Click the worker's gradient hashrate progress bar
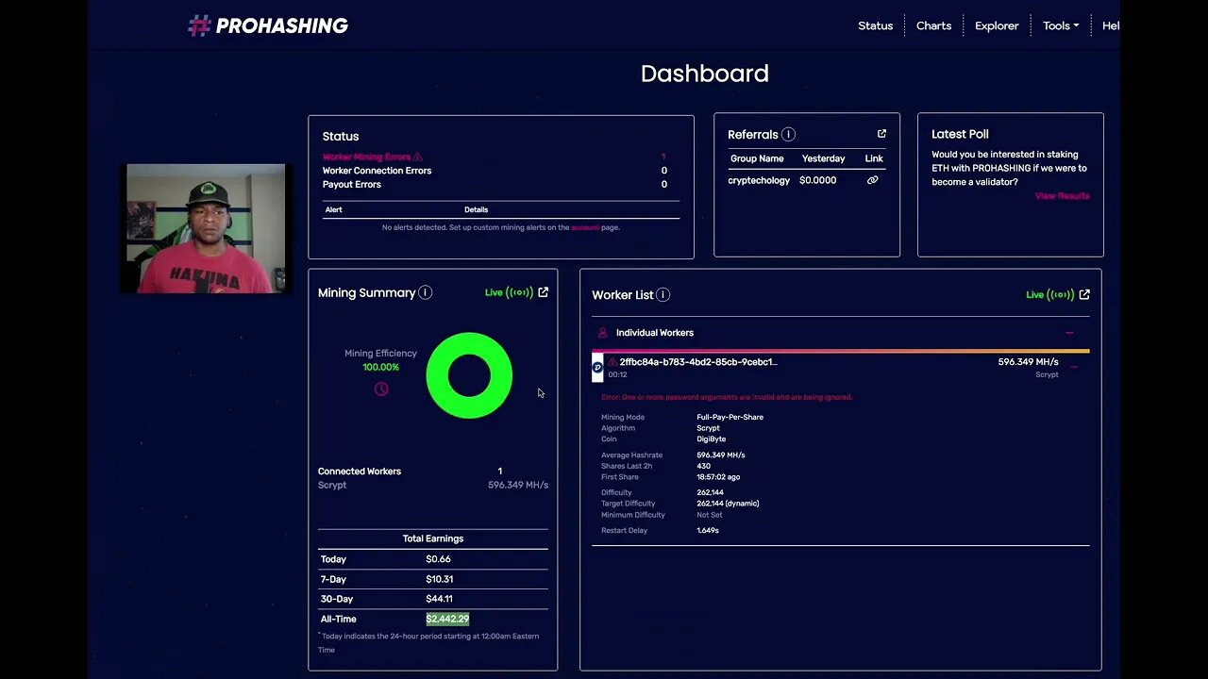The image size is (1208, 679). (841, 351)
